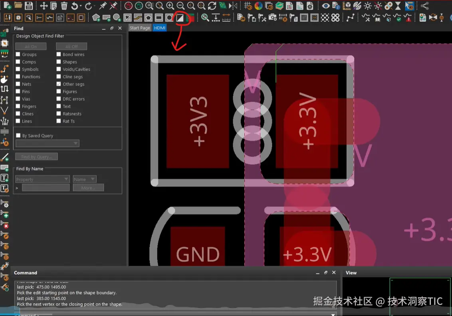
Task: Click the Edit shape boundary icon
Action: coord(180,18)
